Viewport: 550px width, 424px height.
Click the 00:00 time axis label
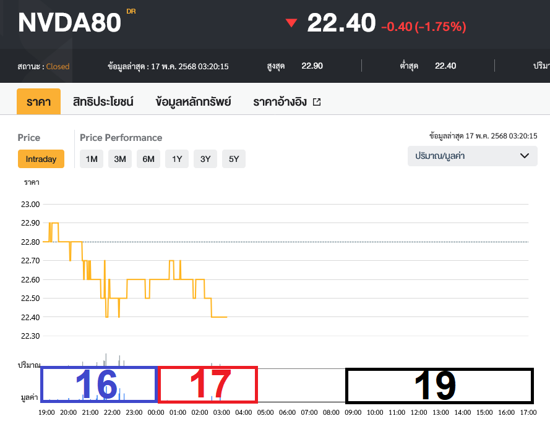[x=156, y=412]
